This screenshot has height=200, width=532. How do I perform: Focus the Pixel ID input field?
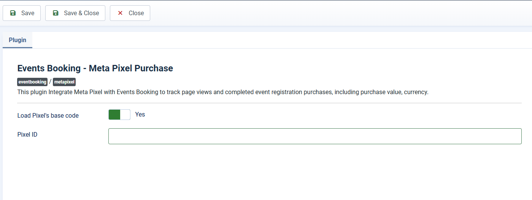(315, 136)
